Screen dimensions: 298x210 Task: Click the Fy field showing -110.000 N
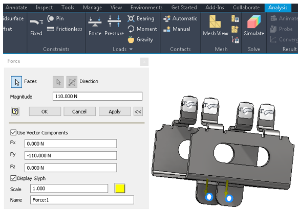[x=71, y=155]
